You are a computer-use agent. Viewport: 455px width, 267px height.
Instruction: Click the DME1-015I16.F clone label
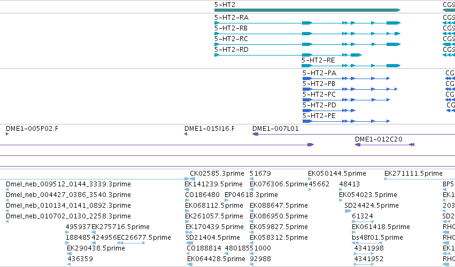pos(210,129)
